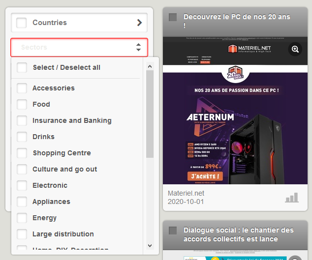Screen dimensions: 312x260
Task: Click the 20 ans anniversary badge
Action: (235, 74)
